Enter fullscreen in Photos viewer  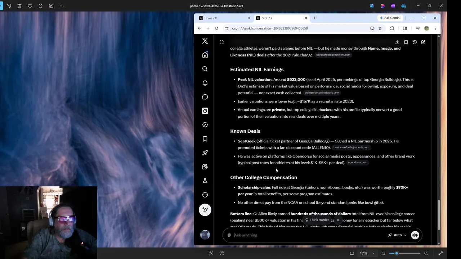tap(441, 253)
